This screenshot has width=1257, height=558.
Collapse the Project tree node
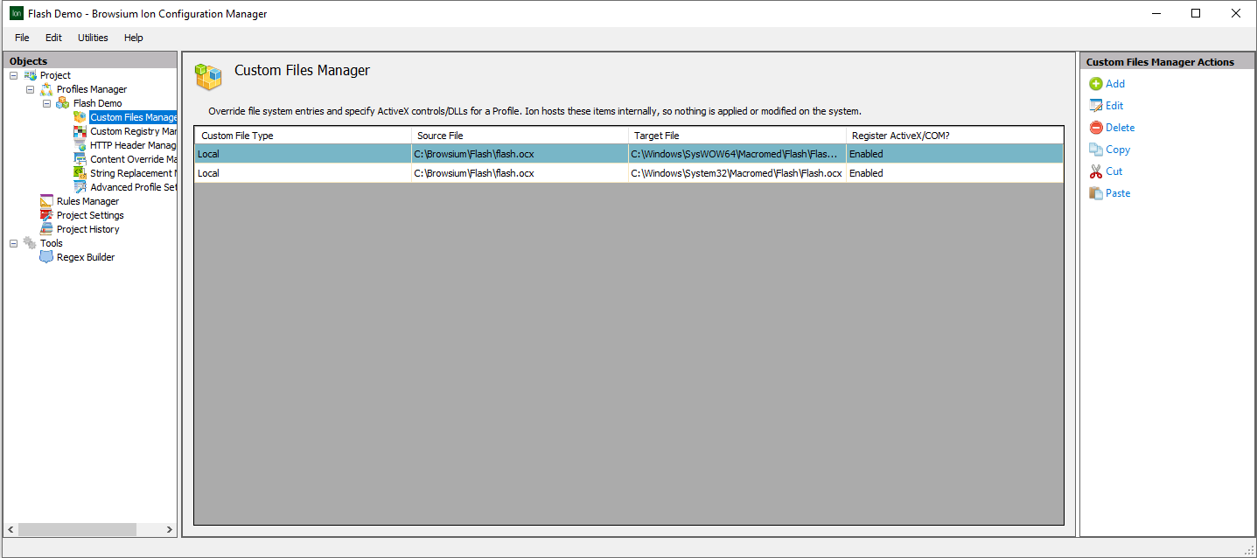[13, 75]
